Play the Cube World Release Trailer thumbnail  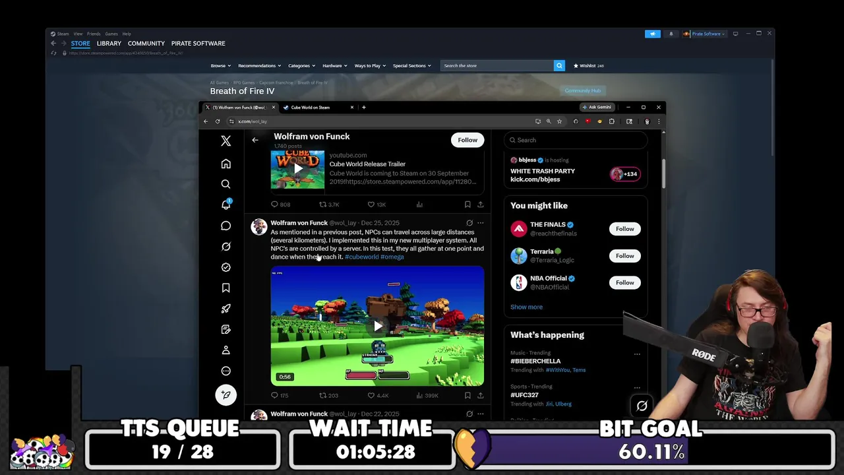(297, 169)
